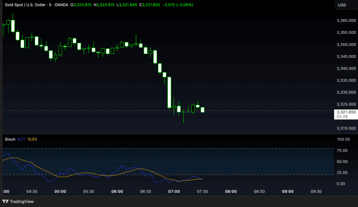358x207 pixels.
Task: Click the 04:30 time axis label
Action: click(x=32, y=192)
